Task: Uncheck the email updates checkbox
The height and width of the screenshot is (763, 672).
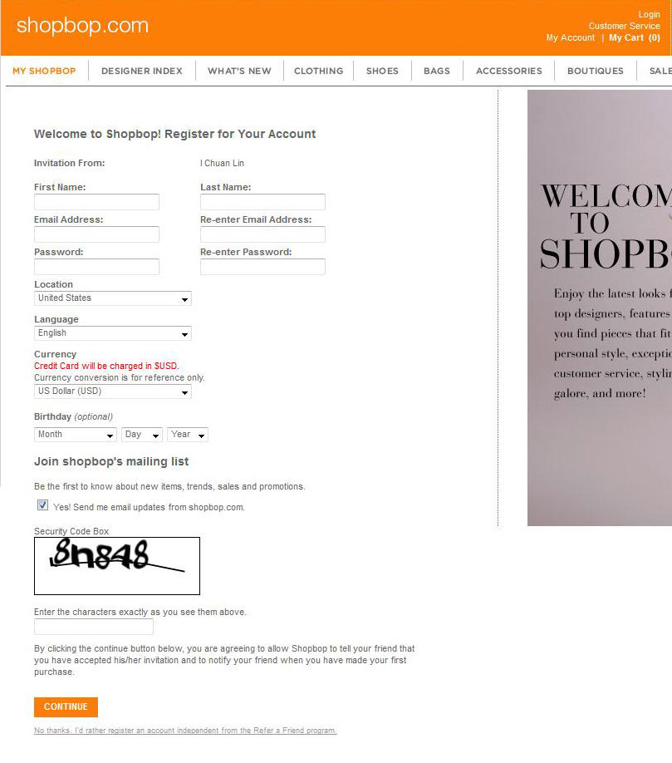Action: click(x=43, y=505)
